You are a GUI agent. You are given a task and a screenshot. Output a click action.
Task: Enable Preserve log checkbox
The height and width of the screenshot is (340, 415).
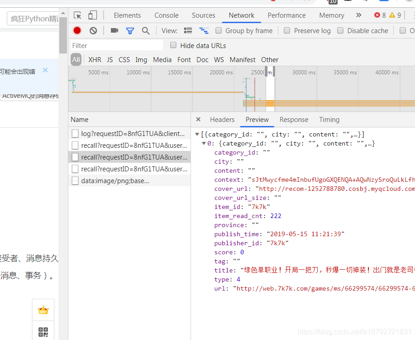(287, 30)
